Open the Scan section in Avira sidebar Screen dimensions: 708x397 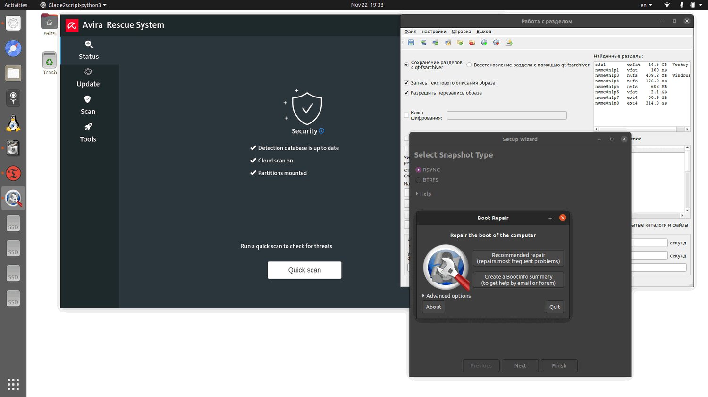[88, 105]
